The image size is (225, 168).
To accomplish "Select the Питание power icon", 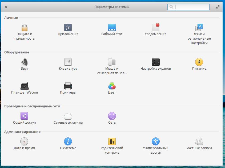I will pos(199,62).
